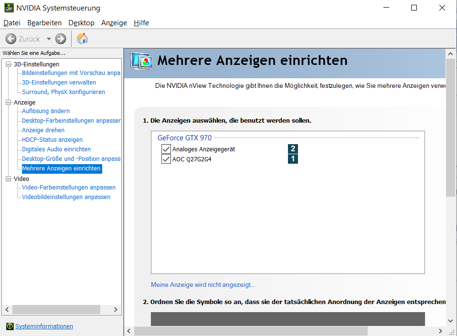Click main panel scroll-left arrow

point(129,331)
